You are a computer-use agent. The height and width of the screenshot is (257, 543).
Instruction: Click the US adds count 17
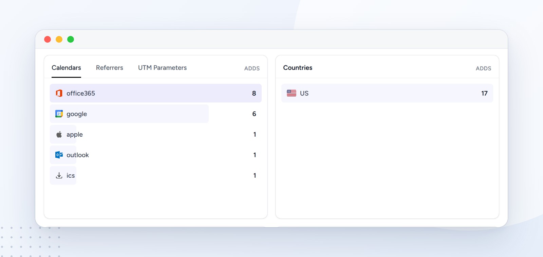point(484,93)
